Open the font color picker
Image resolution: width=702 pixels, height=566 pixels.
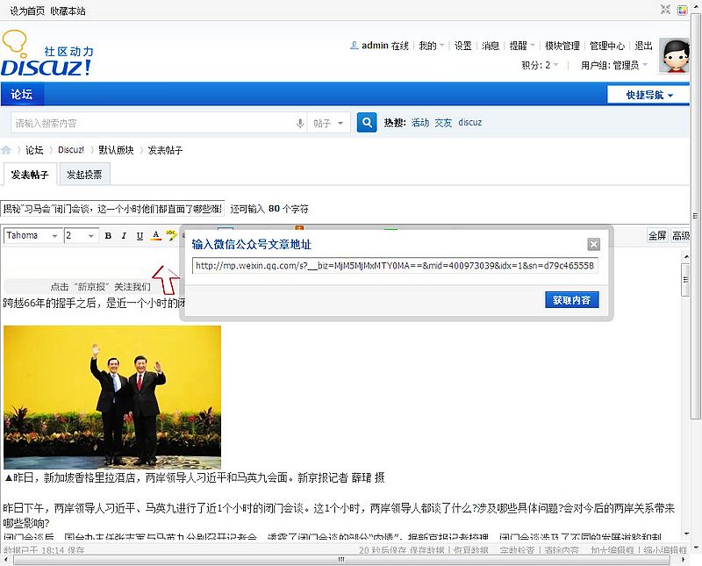[x=155, y=235]
